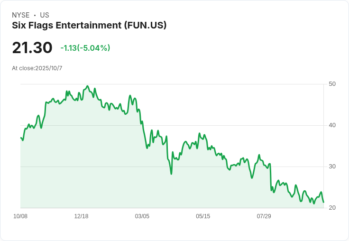Click the 20 price axis label
The width and height of the screenshot is (349, 241).
coord(332,208)
